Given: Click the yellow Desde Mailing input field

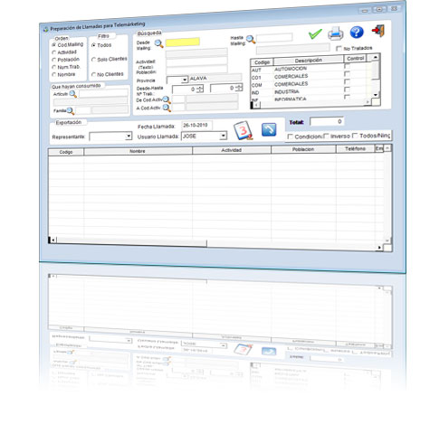Looking at the screenshot, I should tap(183, 42).
